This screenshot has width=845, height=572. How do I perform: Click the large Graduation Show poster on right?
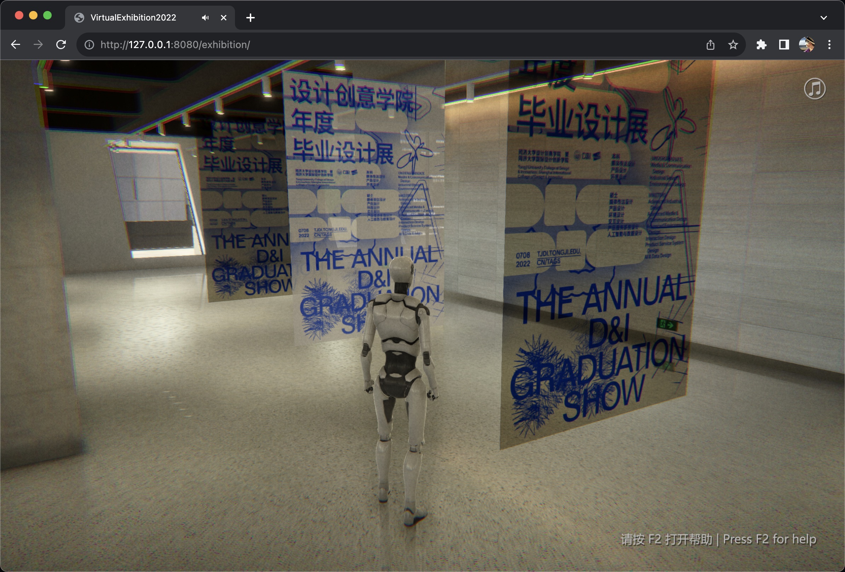tap(600, 254)
